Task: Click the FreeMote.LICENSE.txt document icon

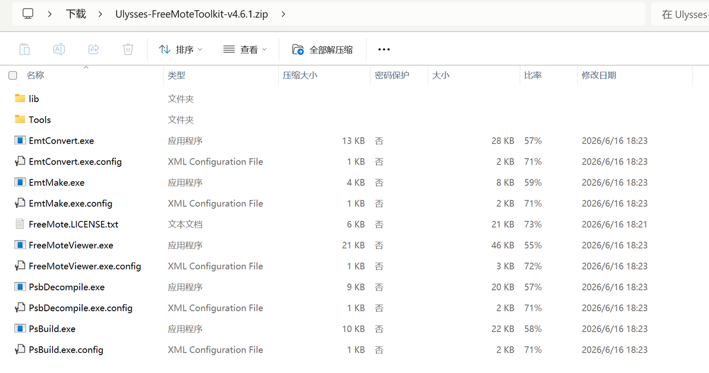Action: 20,224
